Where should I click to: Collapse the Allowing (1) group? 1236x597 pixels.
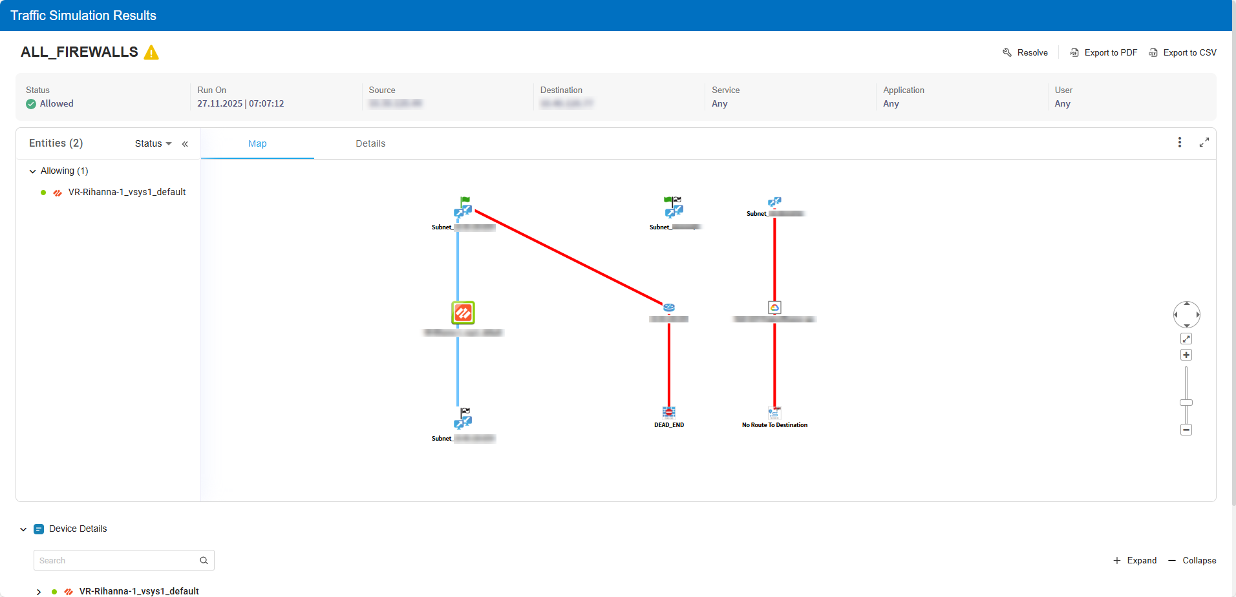pos(33,171)
